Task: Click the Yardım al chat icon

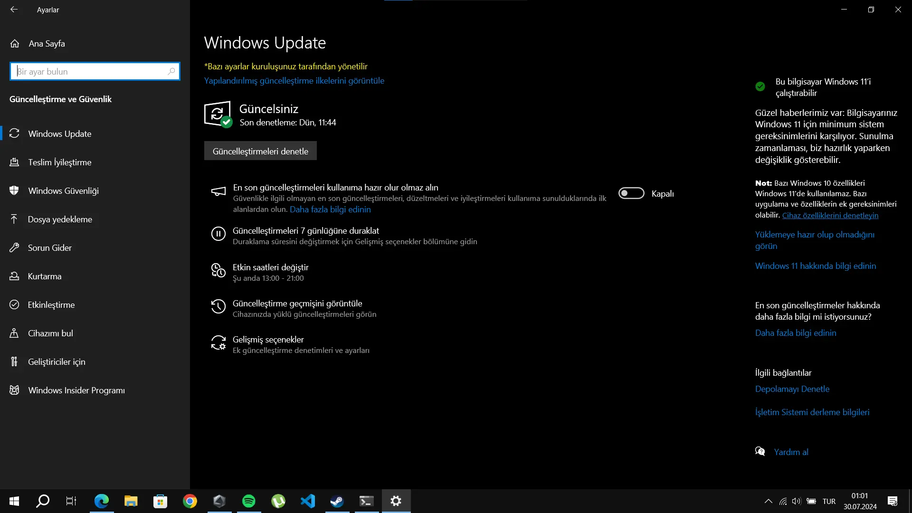Action: (x=760, y=451)
